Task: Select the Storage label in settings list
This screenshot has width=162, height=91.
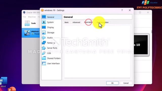Action: (51, 33)
